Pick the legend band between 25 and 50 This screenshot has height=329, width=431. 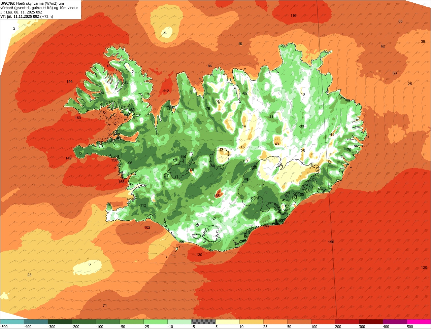point(275,322)
